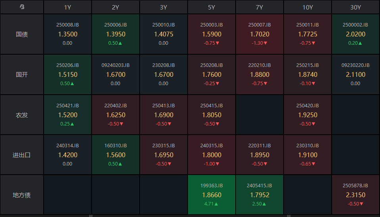Click the left resize grip at bottom edge

91,216
